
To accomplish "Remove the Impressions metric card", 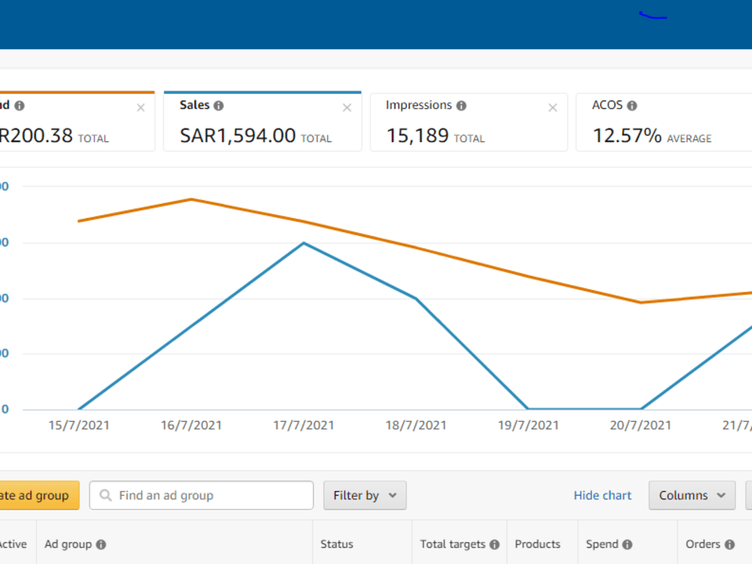I will point(553,108).
